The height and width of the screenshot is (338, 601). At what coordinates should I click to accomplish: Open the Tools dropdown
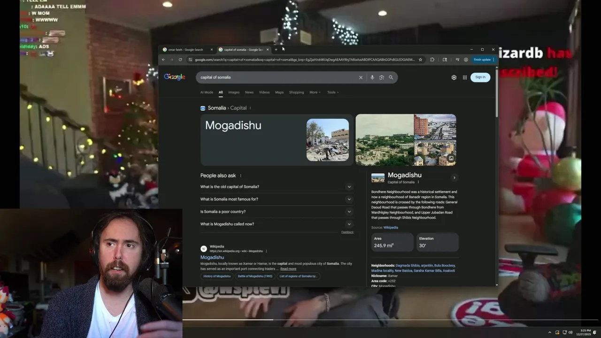(x=332, y=92)
